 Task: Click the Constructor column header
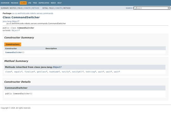(11, 48)
